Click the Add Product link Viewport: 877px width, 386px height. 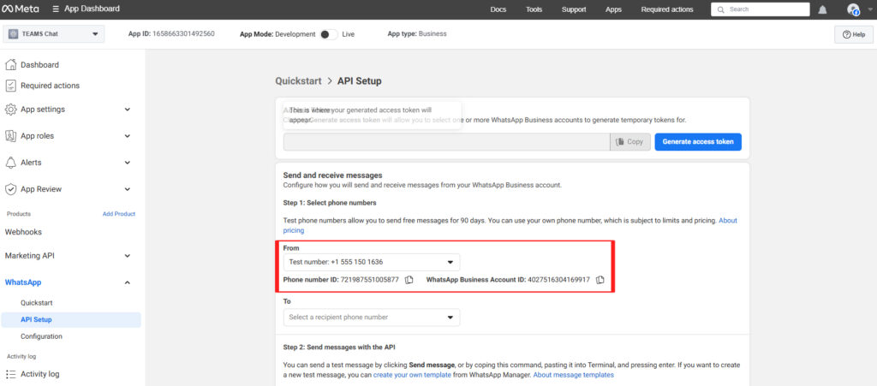pyautogui.click(x=118, y=214)
